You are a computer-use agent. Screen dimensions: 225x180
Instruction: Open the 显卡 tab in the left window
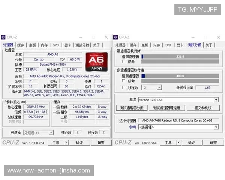67,45
